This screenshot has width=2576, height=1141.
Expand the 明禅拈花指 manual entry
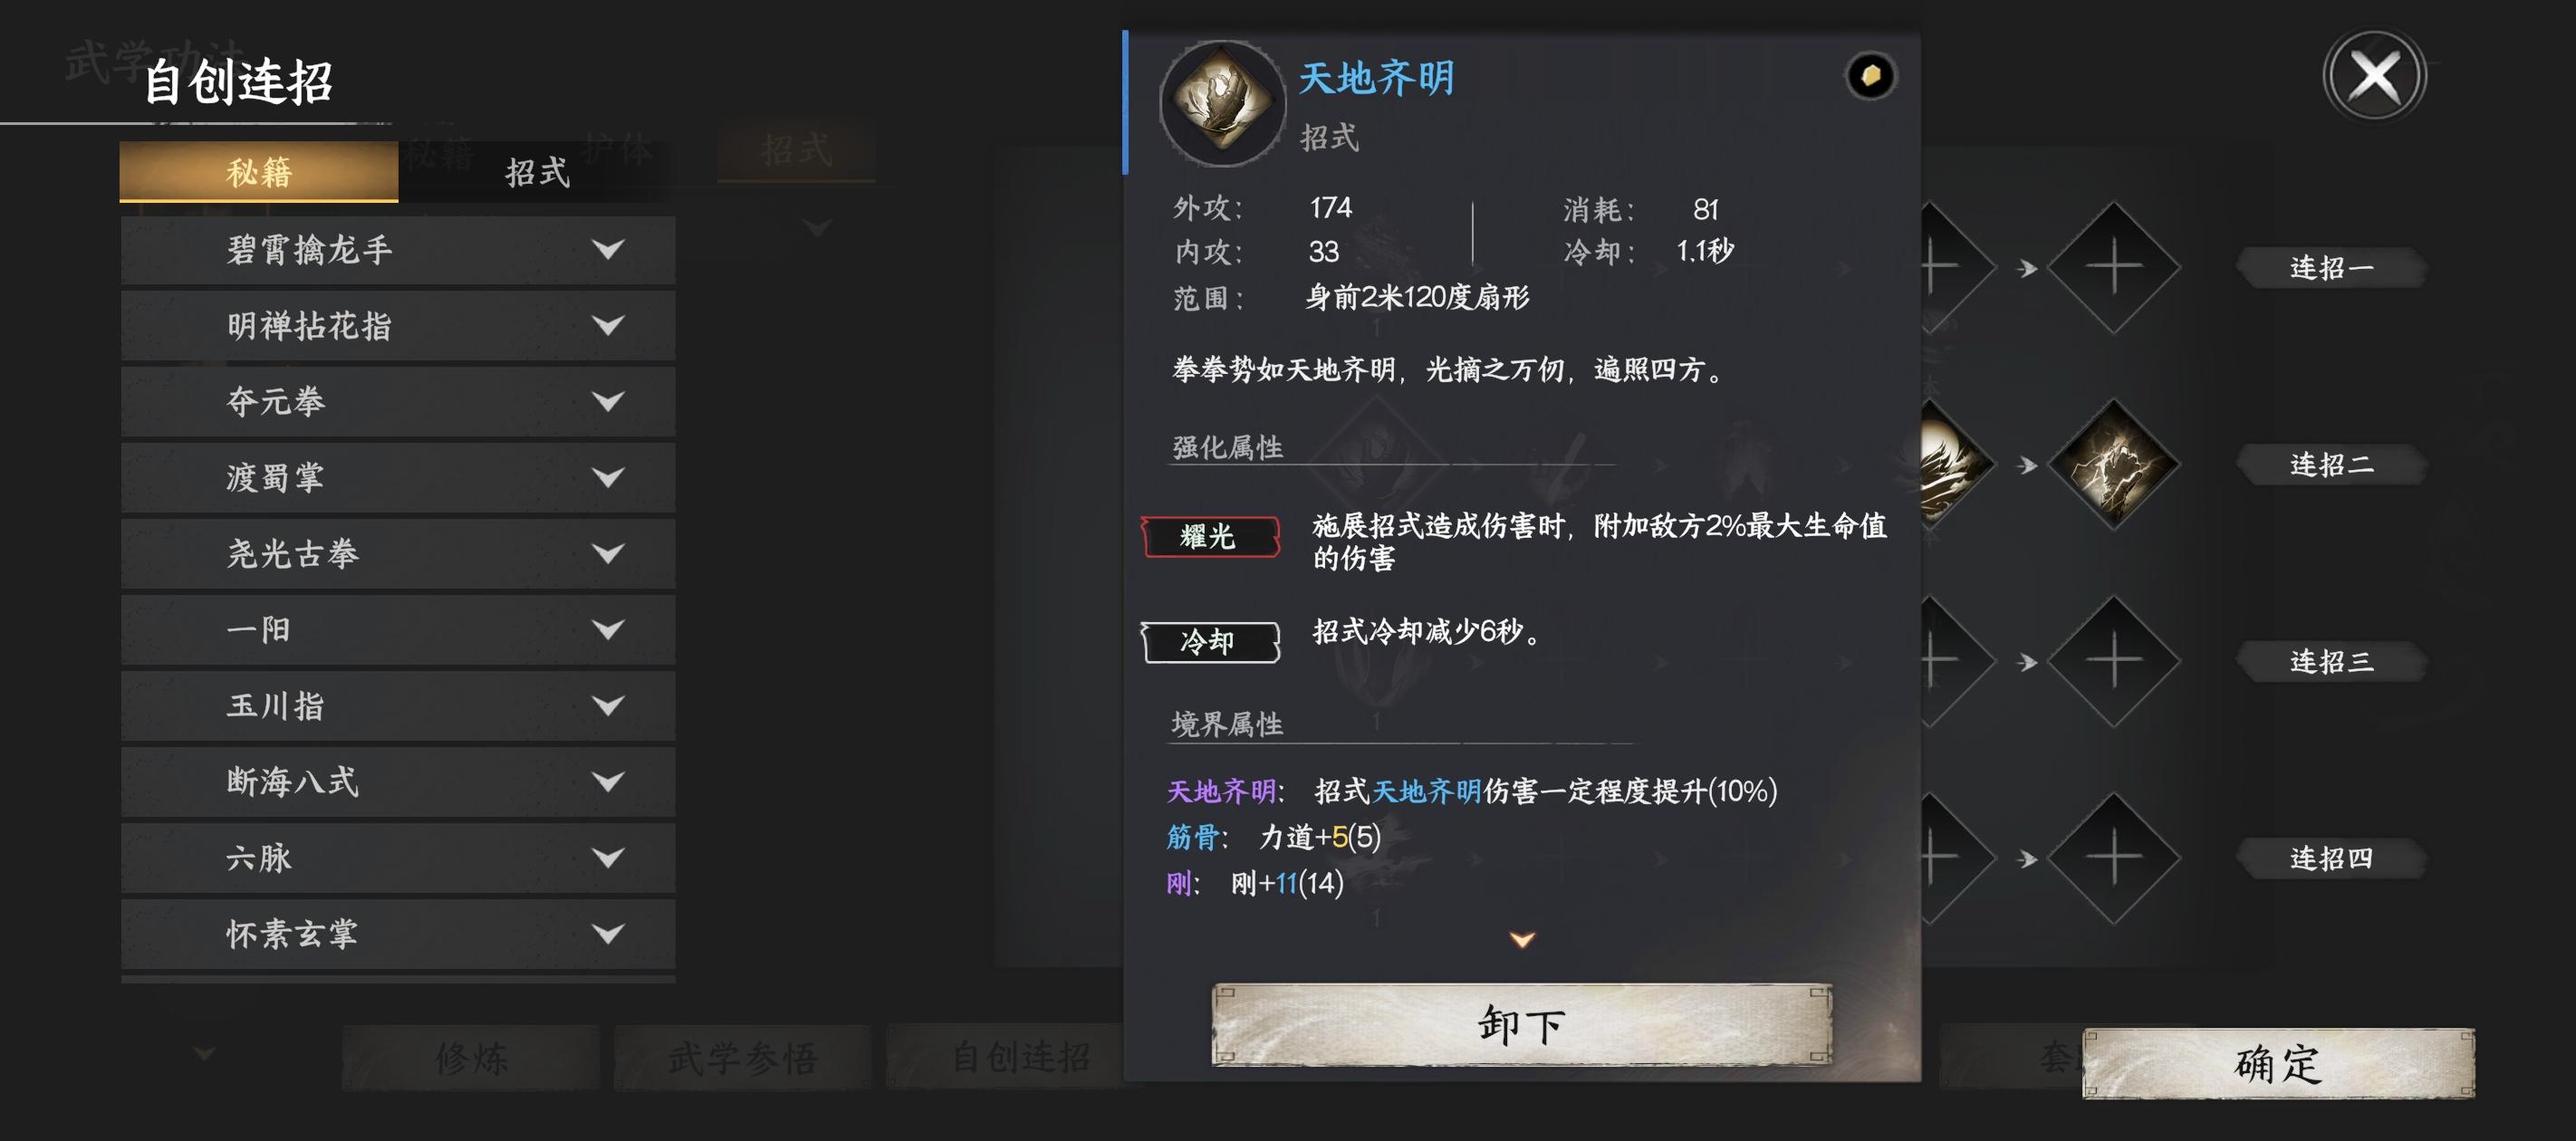click(x=398, y=325)
